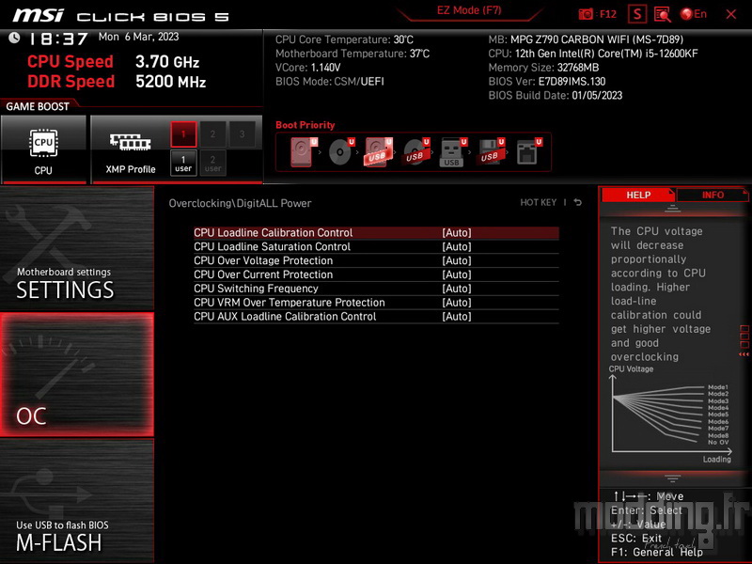752x564 pixels.
Task: Click the USB hard disk boot device icon
Action: coord(379,151)
